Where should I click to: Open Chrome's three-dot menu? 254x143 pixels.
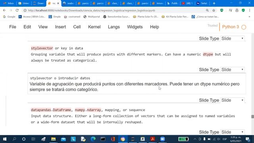(x=250, y=10)
